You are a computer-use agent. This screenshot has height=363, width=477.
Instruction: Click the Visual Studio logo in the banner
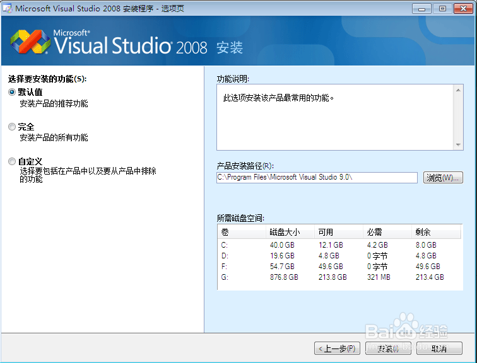30,42
